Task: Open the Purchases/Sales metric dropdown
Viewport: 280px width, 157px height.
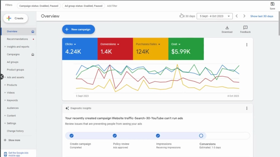Action: pos(159,44)
